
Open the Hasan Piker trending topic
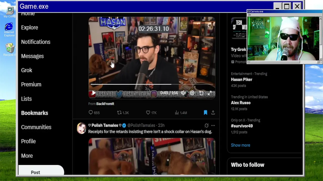point(241,79)
